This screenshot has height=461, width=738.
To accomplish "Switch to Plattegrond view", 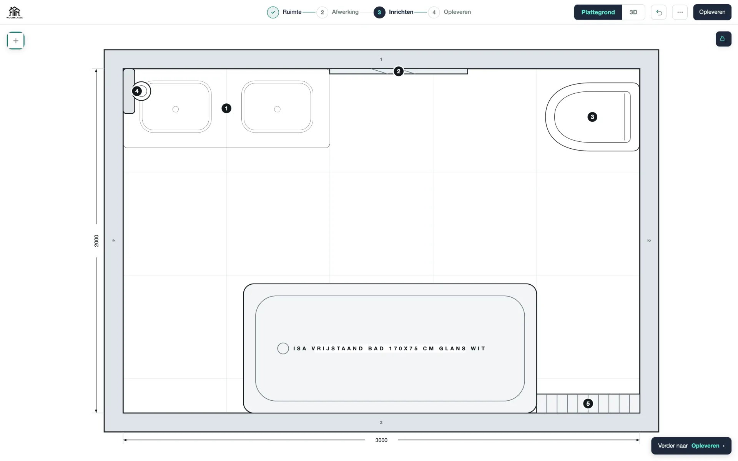I will [598, 12].
